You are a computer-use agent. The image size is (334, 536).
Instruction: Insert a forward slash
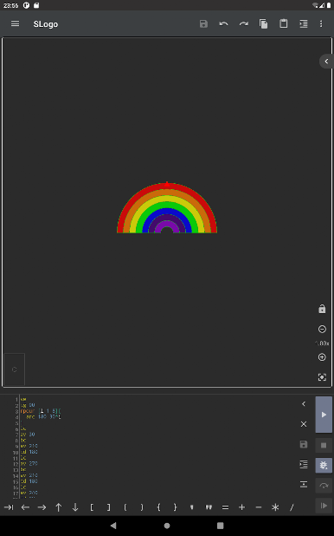pyautogui.click(x=292, y=507)
